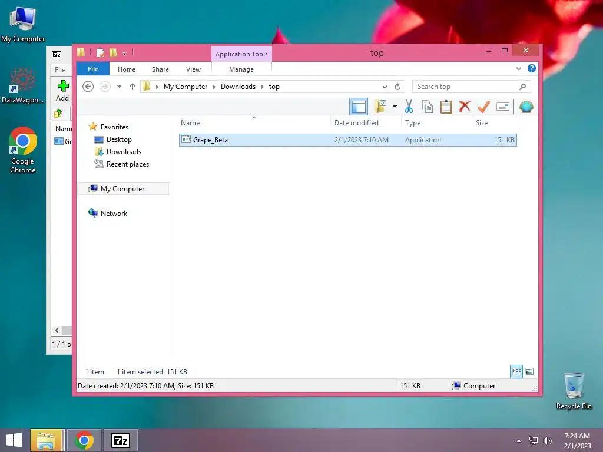603x452 pixels.
Task: Switch to the View ribbon tab
Action: click(193, 69)
